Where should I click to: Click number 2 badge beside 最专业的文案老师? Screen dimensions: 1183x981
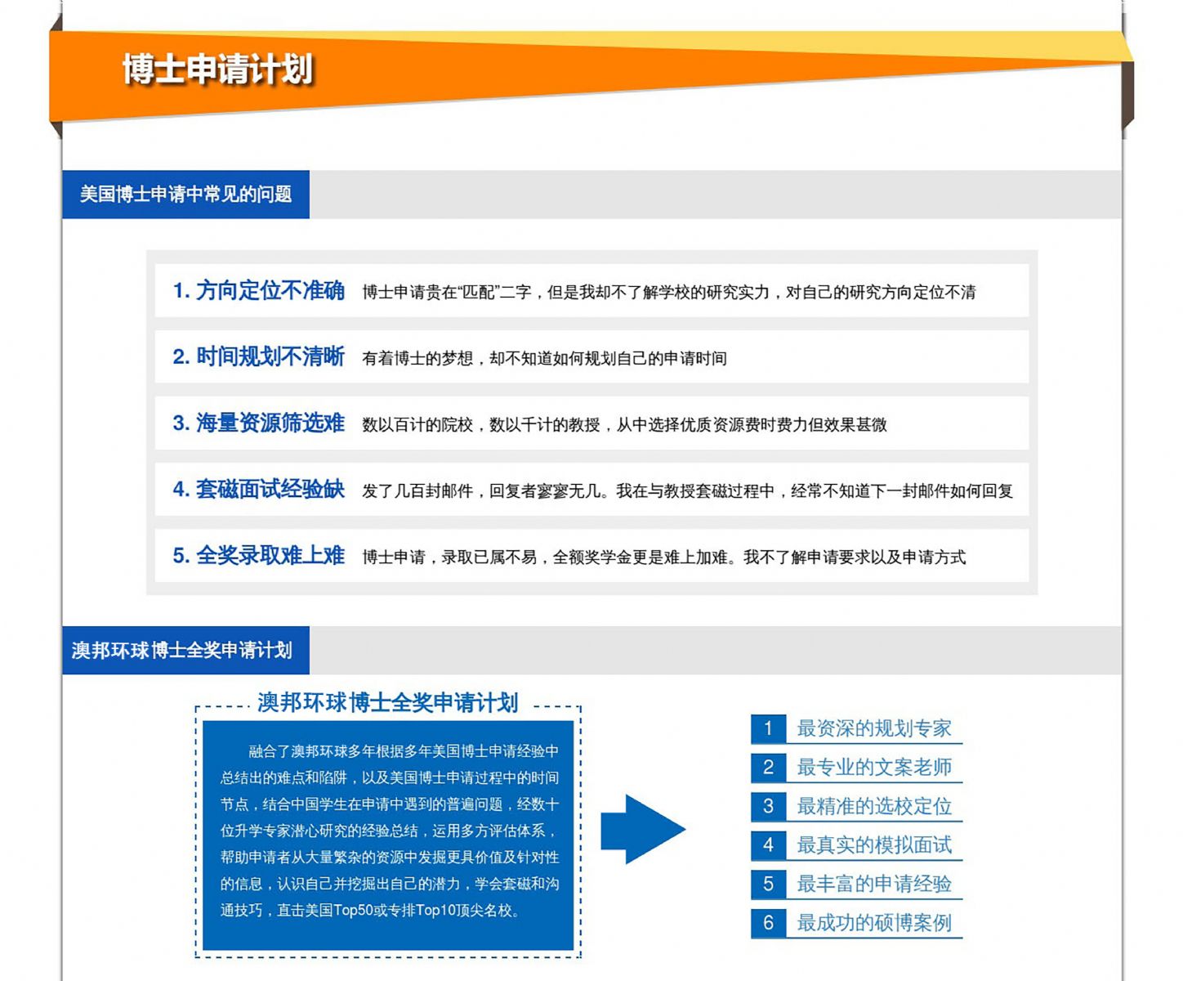pos(768,768)
